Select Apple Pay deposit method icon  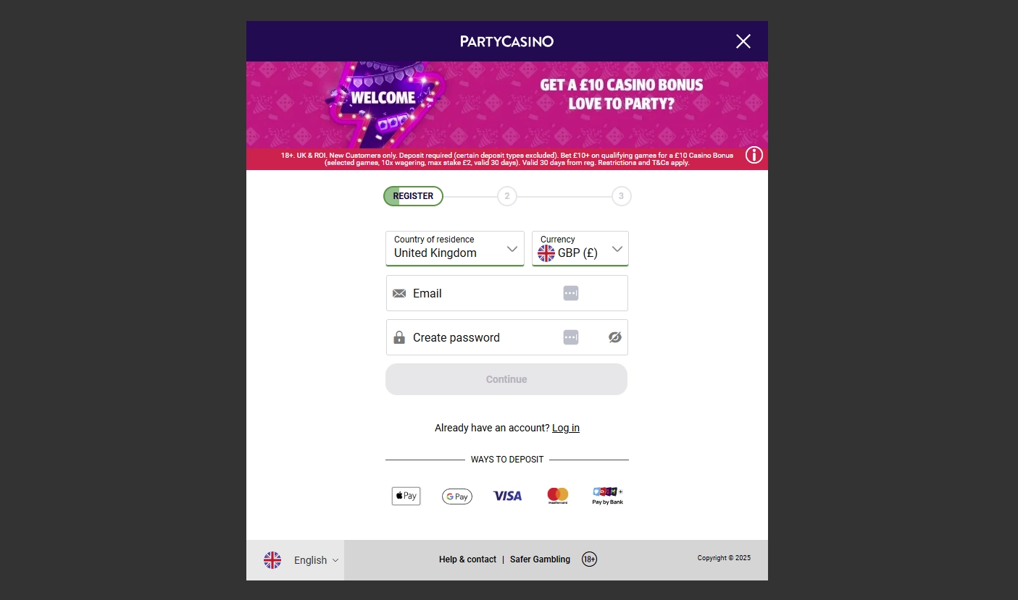(x=406, y=496)
